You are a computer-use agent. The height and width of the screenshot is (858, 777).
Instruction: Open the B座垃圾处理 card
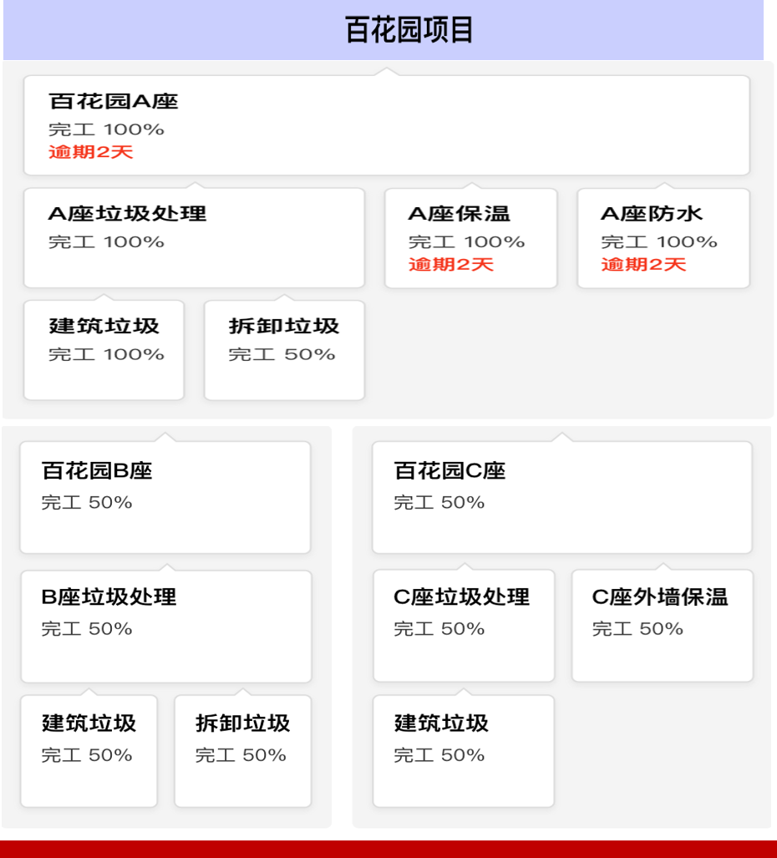[x=165, y=627]
